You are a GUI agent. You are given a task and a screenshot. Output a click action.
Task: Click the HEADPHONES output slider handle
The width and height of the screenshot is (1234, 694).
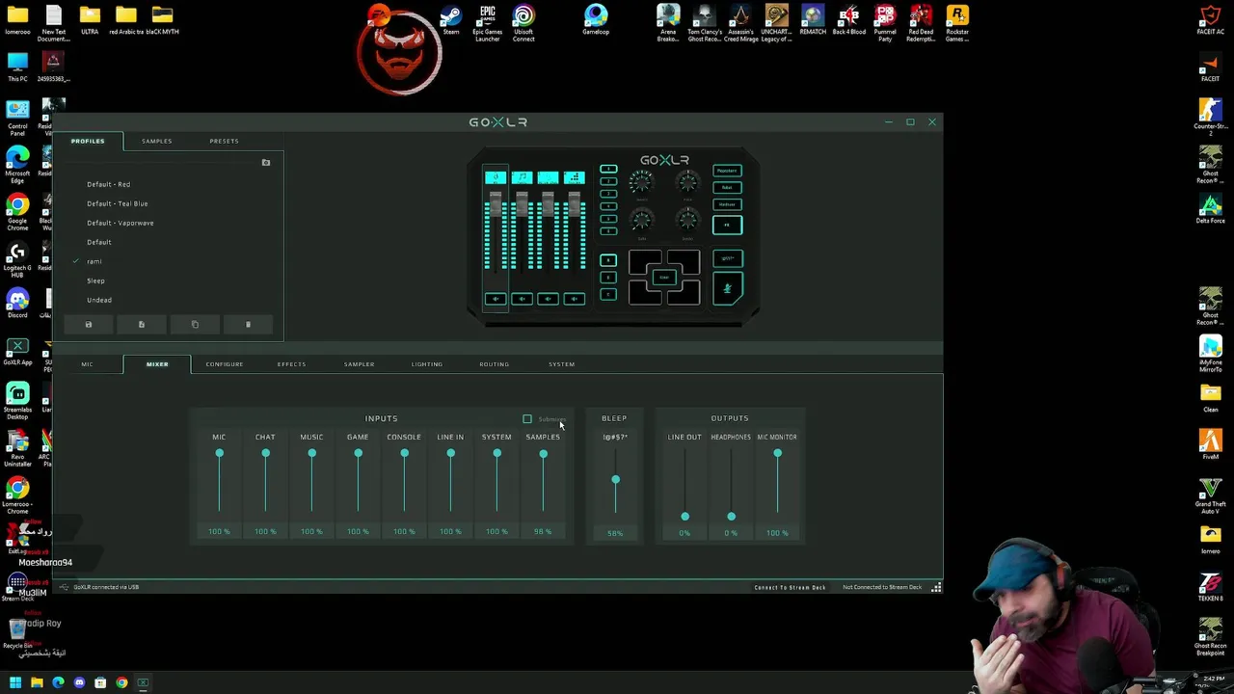point(731,517)
